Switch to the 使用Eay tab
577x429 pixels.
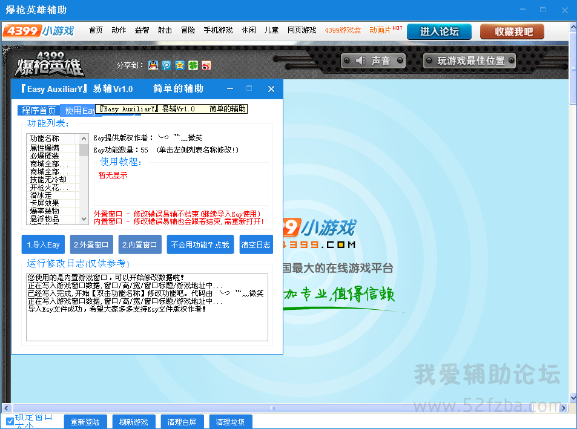click(x=79, y=110)
